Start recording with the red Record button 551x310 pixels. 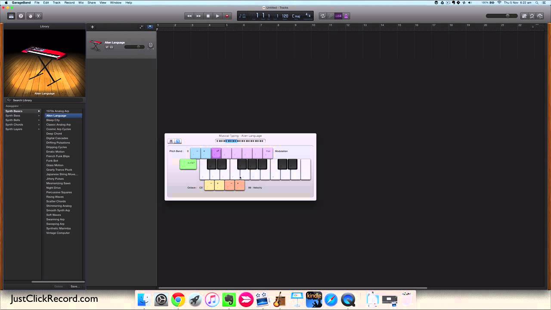point(227,16)
